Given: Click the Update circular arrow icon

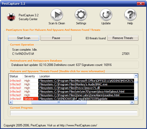Looking at the screenshot, I should pos(106,15).
